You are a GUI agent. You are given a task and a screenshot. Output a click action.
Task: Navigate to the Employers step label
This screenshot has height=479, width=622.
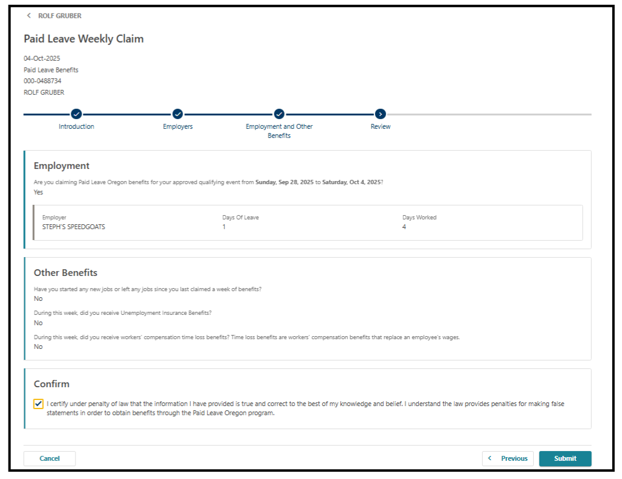tap(178, 126)
